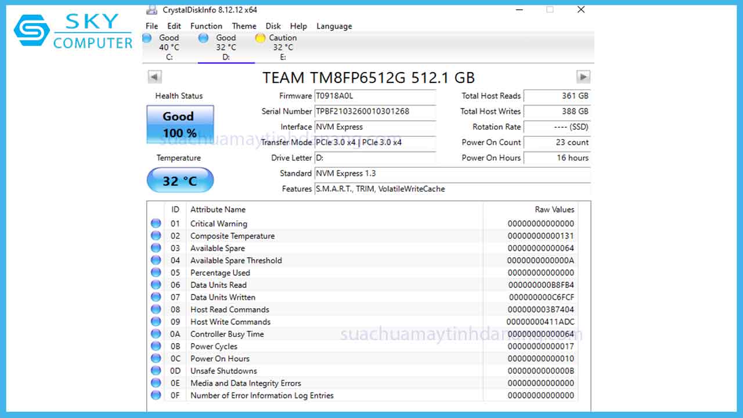Select the Data Units Read attribute name
Image resolution: width=743 pixels, height=418 pixels.
pyautogui.click(x=219, y=285)
